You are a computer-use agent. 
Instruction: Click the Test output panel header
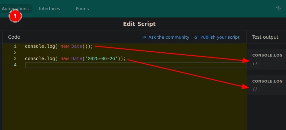click(x=265, y=37)
